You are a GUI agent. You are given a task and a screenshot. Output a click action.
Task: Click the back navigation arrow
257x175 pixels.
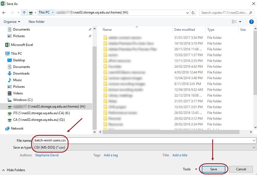point(4,12)
